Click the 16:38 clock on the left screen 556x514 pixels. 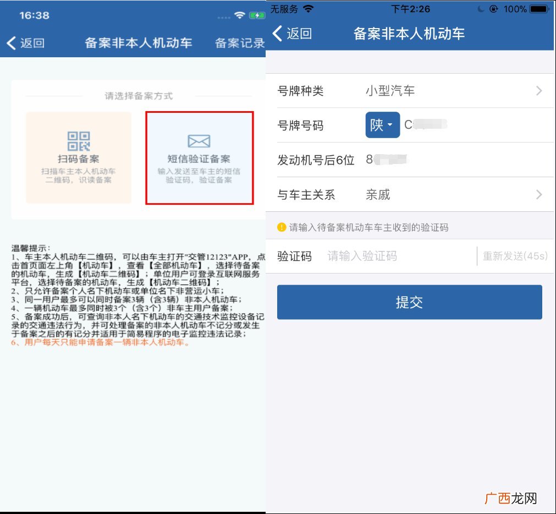pyautogui.click(x=35, y=15)
